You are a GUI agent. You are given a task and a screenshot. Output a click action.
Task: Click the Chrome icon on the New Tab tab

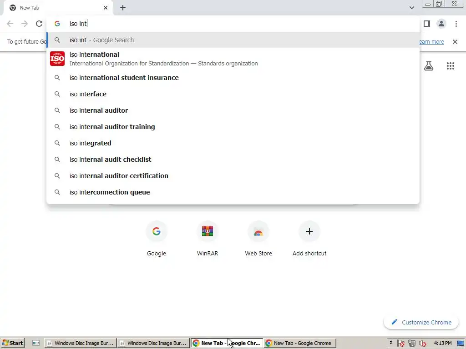[x=13, y=8]
